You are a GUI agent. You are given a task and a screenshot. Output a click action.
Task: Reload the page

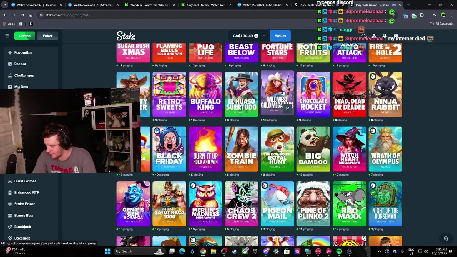[x=22, y=15]
